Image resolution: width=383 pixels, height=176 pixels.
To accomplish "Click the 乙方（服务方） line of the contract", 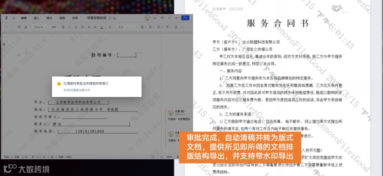I will (x=242, y=49).
